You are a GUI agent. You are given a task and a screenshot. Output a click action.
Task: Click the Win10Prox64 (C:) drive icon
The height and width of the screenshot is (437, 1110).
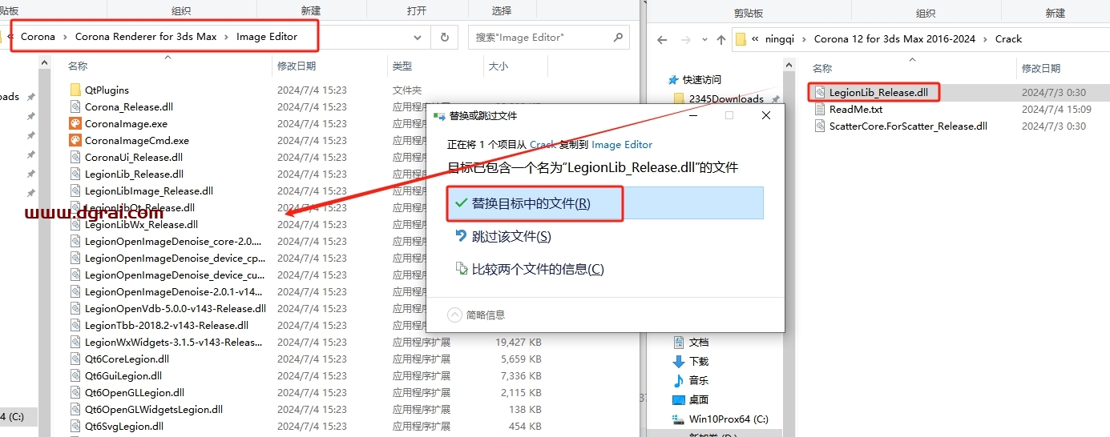679,419
